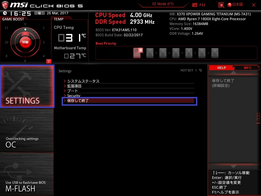Select the fourth boot priority slot
Screen dimensions: 261x196
pyautogui.click(x=176, y=53)
